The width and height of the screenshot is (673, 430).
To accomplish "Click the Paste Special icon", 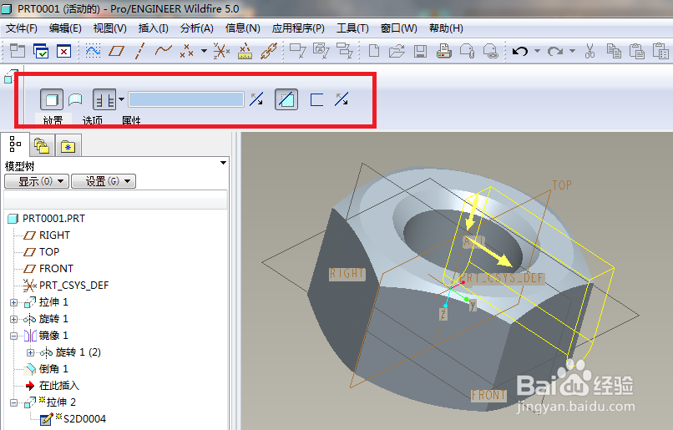I will pyautogui.click(x=660, y=51).
